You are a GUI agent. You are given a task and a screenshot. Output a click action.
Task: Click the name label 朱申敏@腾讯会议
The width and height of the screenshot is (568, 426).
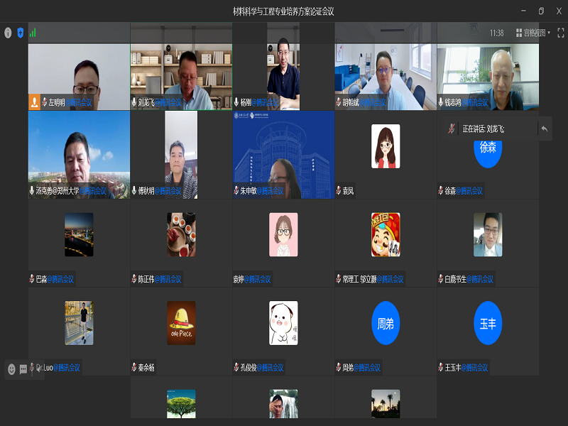pos(262,190)
